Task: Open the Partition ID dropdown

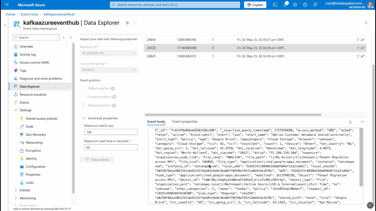Action: pos(109,53)
